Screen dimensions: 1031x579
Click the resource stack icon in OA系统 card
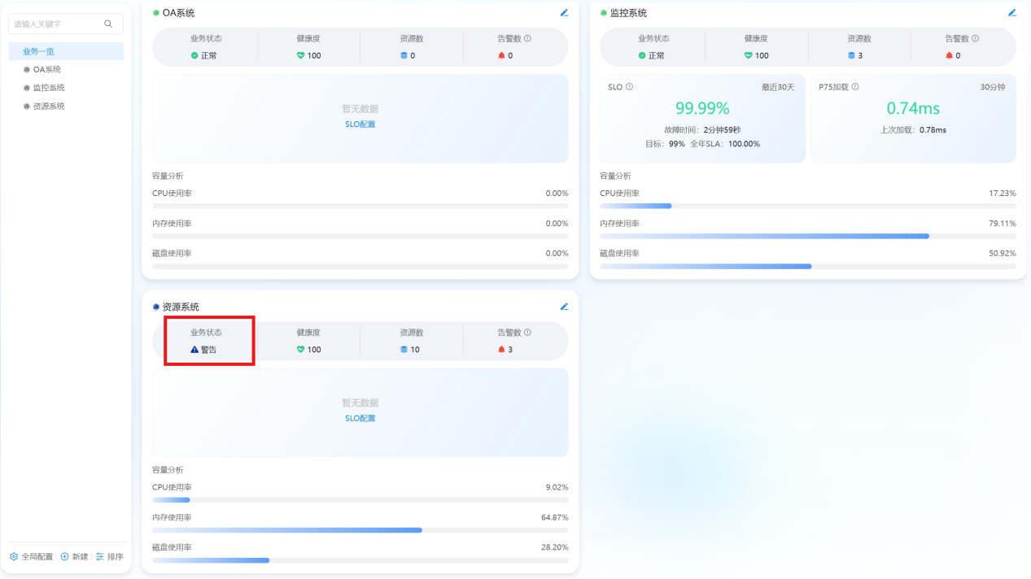[403, 55]
